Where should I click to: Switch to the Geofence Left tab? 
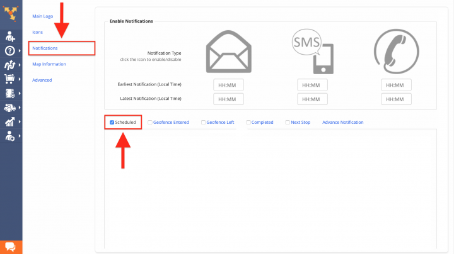[x=220, y=123]
